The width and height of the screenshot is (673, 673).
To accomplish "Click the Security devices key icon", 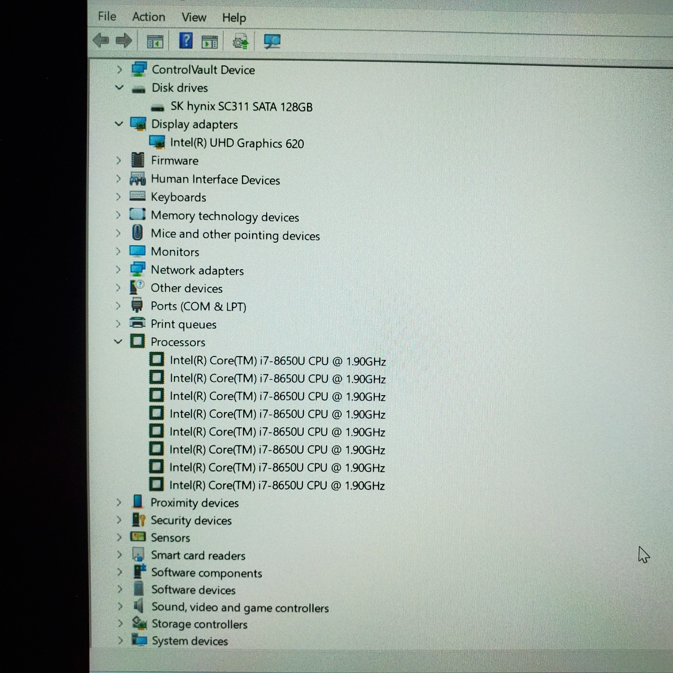I will pos(138,520).
